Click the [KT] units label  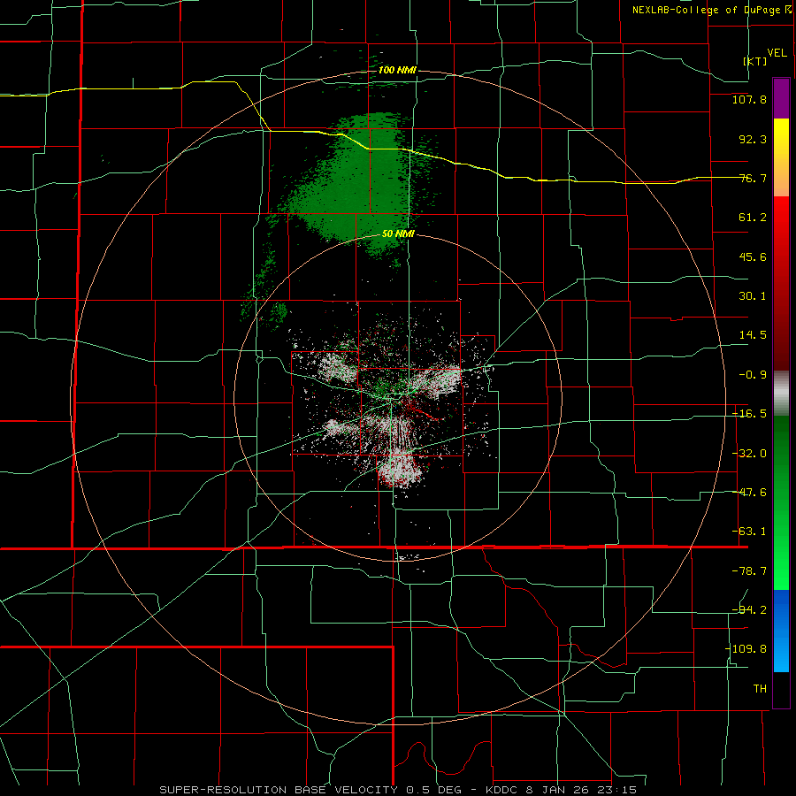click(755, 61)
